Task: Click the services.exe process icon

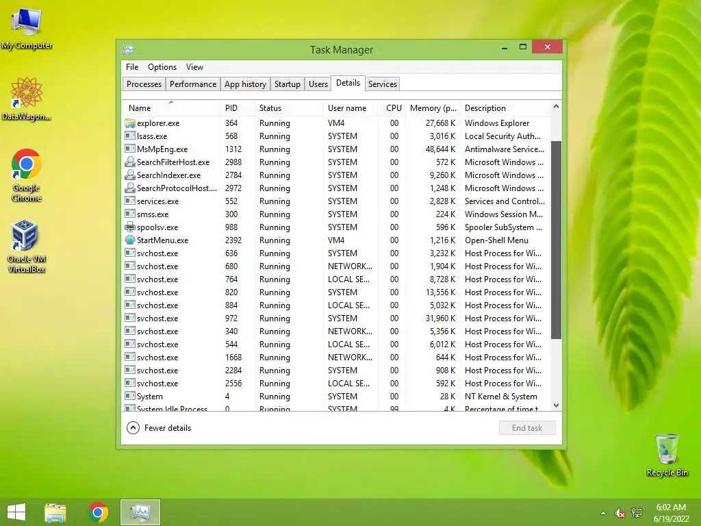Action: [x=129, y=201]
